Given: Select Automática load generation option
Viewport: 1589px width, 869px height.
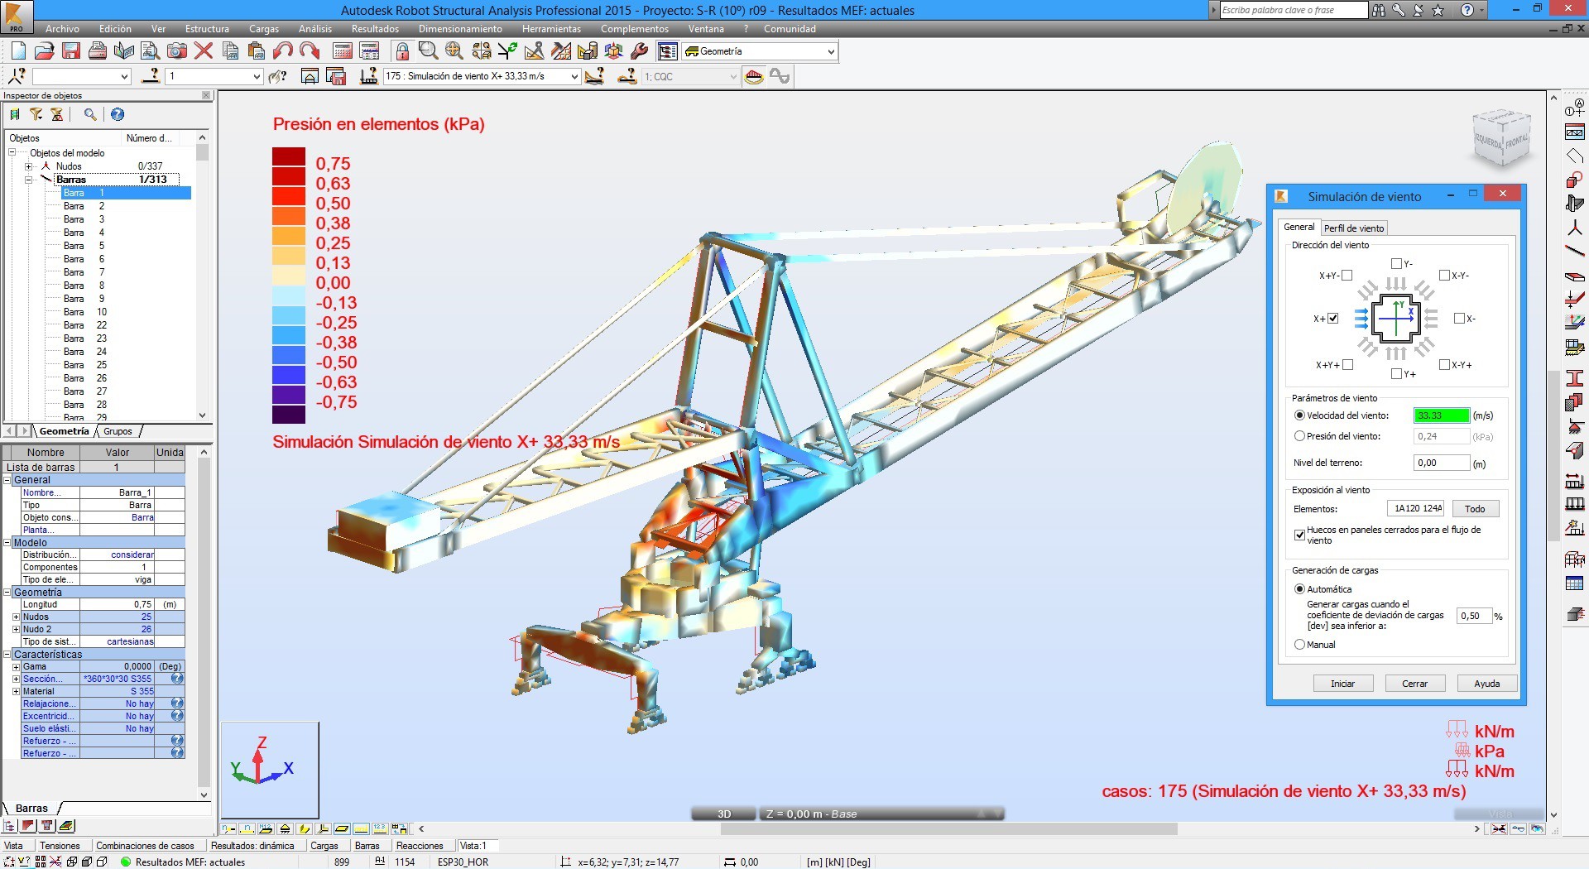Looking at the screenshot, I should (1299, 589).
